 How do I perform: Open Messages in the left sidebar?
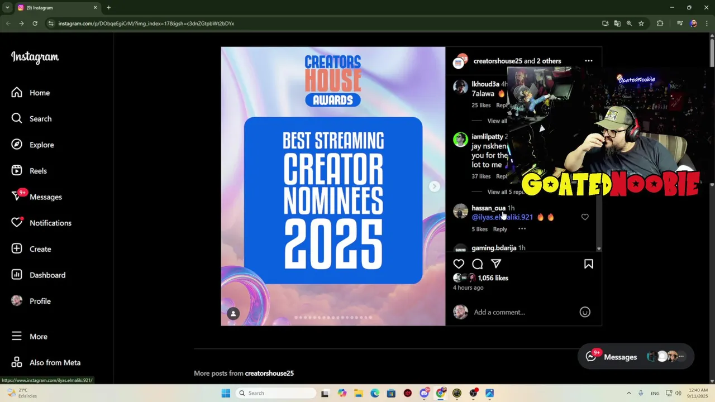click(37, 197)
